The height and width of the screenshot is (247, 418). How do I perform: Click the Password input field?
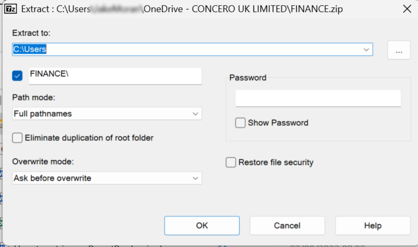coord(318,98)
